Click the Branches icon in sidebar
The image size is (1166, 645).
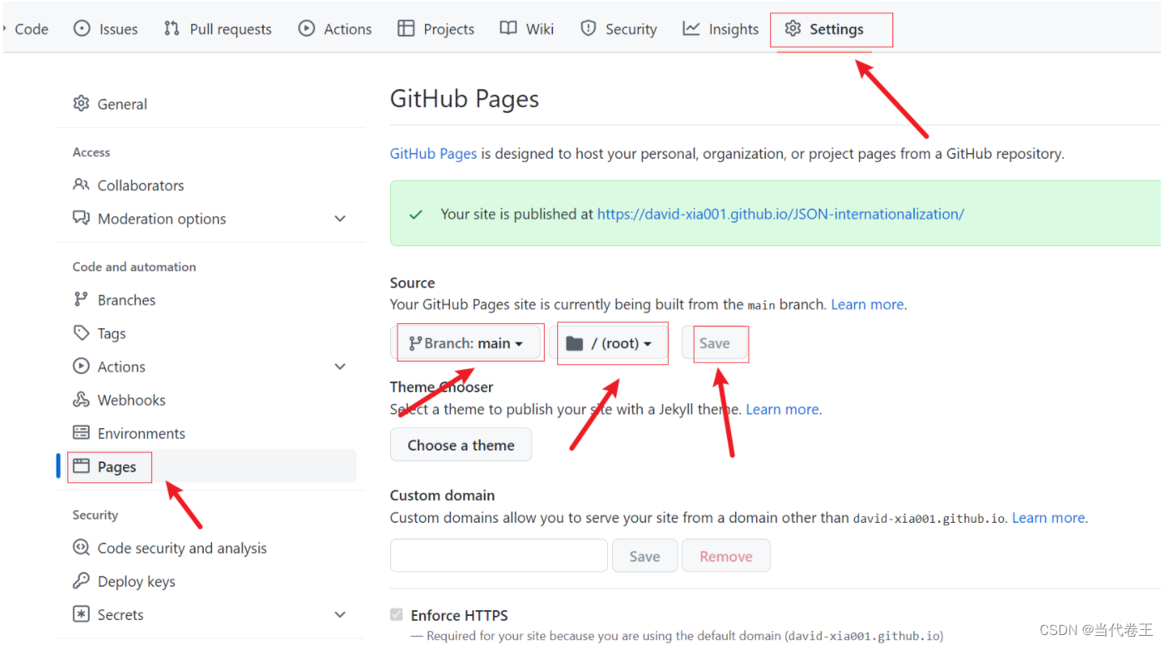(x=81, y=299)
